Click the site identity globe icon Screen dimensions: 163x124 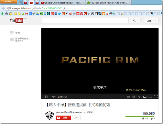click(x=8, y=8)
